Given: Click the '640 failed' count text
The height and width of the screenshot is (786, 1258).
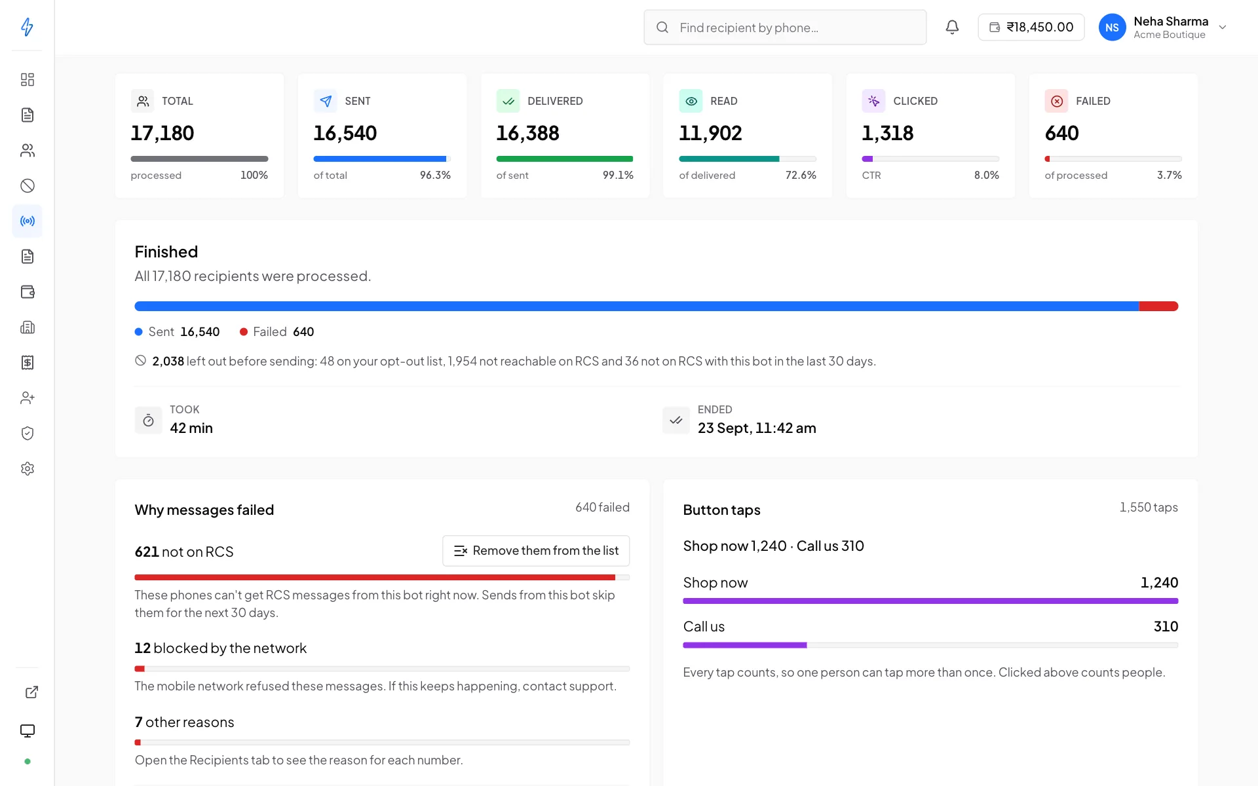Looking at the screenshot, I should 602,507.
